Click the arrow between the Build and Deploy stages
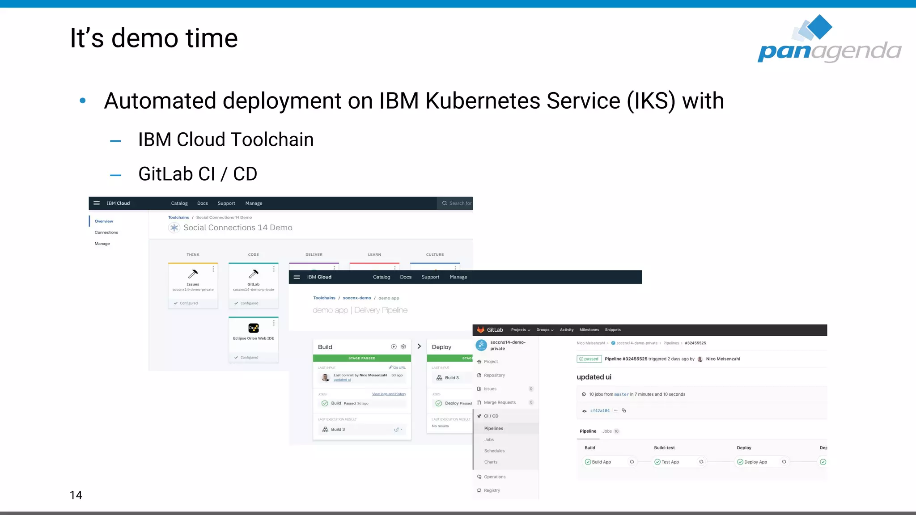Image resolution: width=916 pixels, height=515 pixels. coord(419,346)
